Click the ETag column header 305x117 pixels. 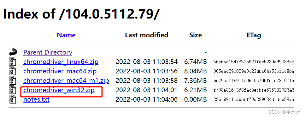[x=254, y=35]
